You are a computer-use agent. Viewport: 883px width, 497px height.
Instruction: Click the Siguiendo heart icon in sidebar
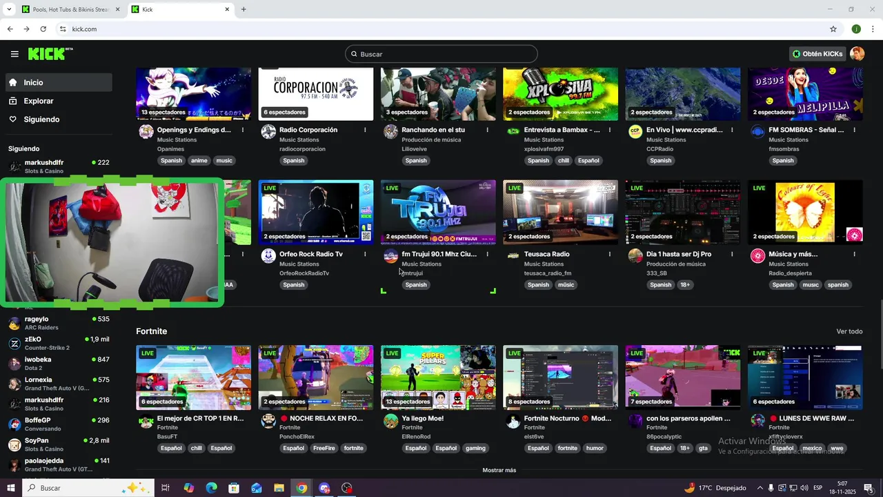click(13, 119)
